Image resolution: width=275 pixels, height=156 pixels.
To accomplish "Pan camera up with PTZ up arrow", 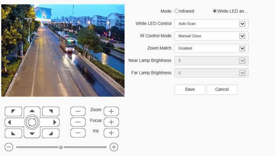I will pos(32,111).
